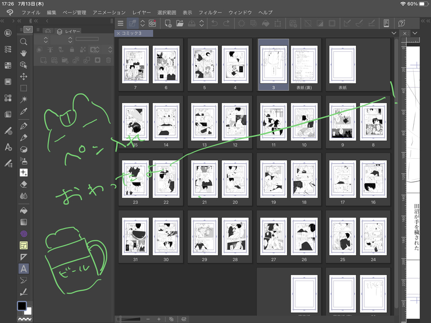This screenshot has width=431, height=323.
Task: Open the command bar hamburger menu
Action: point(120,23)
